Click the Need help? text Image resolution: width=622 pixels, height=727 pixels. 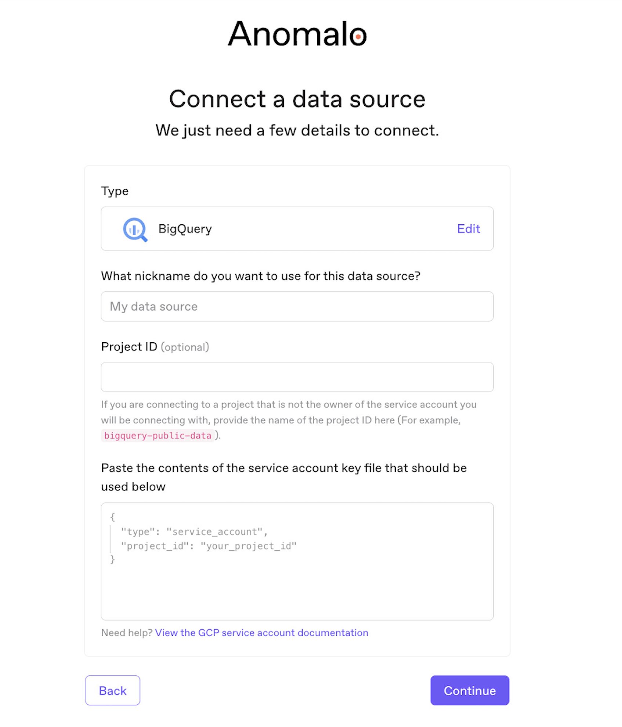pos(126,633)
